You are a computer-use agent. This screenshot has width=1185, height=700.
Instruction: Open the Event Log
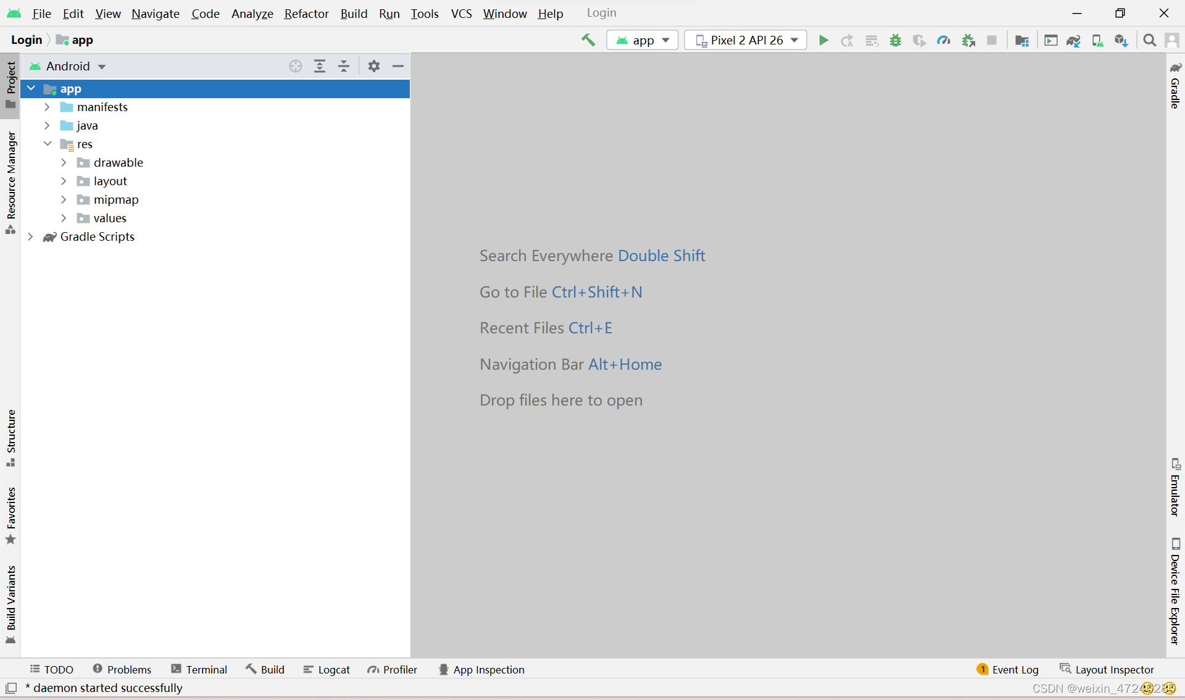tap(1008, 669)
